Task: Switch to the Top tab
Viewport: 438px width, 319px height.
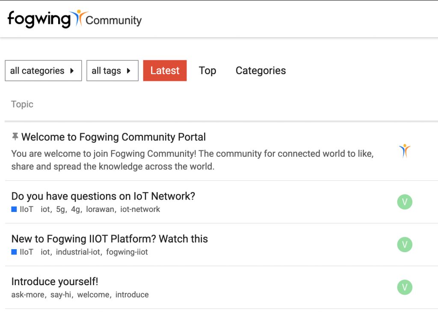Action: pyautogui.click(x=207, y=71)
